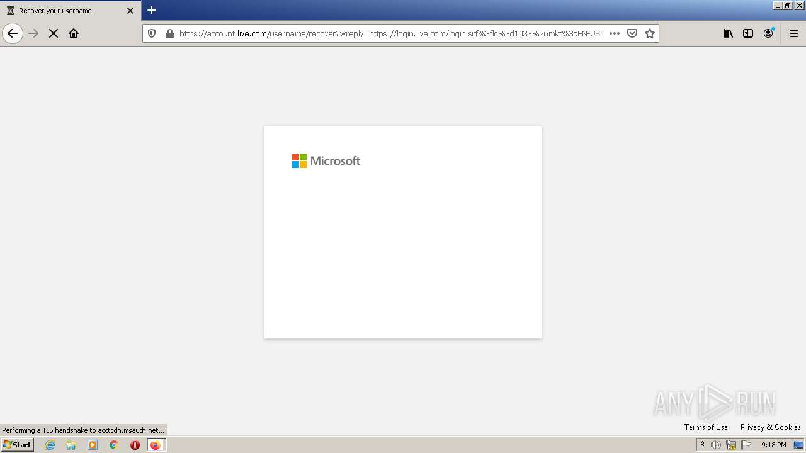Open the Firefox hamburger menu
806x453 pixels.
(x=794, y=33)
